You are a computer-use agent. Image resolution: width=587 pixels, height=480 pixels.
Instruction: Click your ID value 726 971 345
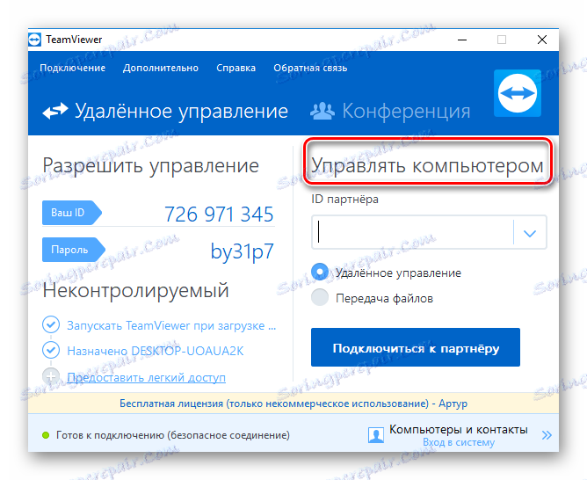219,215
